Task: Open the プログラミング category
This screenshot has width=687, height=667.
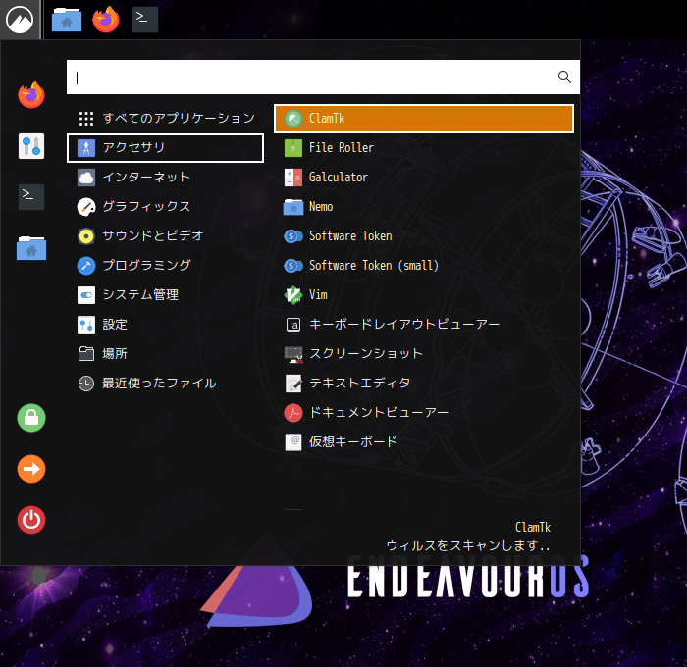Action: point(165,266)
